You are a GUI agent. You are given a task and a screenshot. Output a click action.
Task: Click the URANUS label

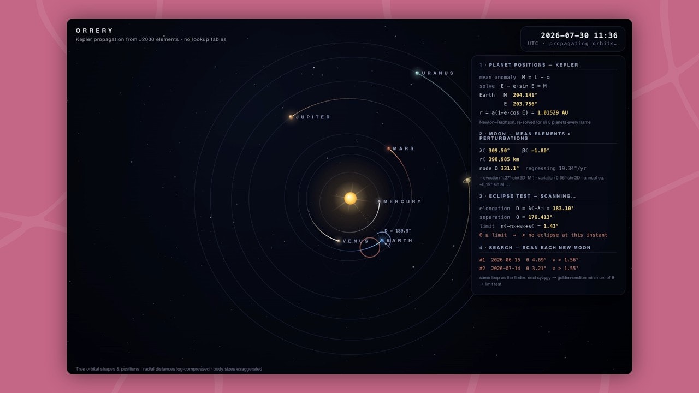pos(438,73)
